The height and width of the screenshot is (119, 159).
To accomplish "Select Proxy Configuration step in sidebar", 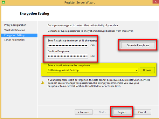I will (x=15, y=25).
